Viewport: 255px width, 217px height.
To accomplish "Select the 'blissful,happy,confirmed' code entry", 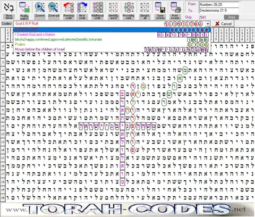I will 112,39.
